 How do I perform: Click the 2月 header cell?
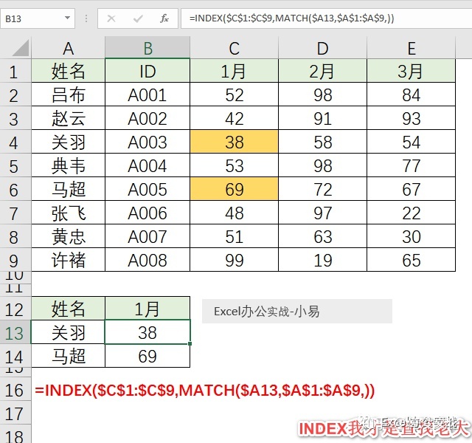(x=323, y=71)
